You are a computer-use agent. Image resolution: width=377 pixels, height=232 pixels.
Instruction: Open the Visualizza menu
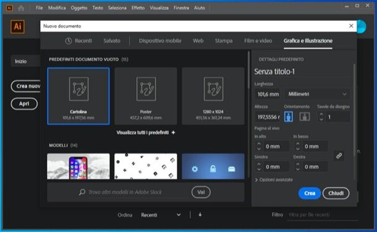tap(159, 8)
